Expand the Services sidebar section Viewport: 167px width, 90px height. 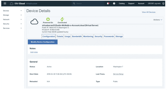(12, 28)
